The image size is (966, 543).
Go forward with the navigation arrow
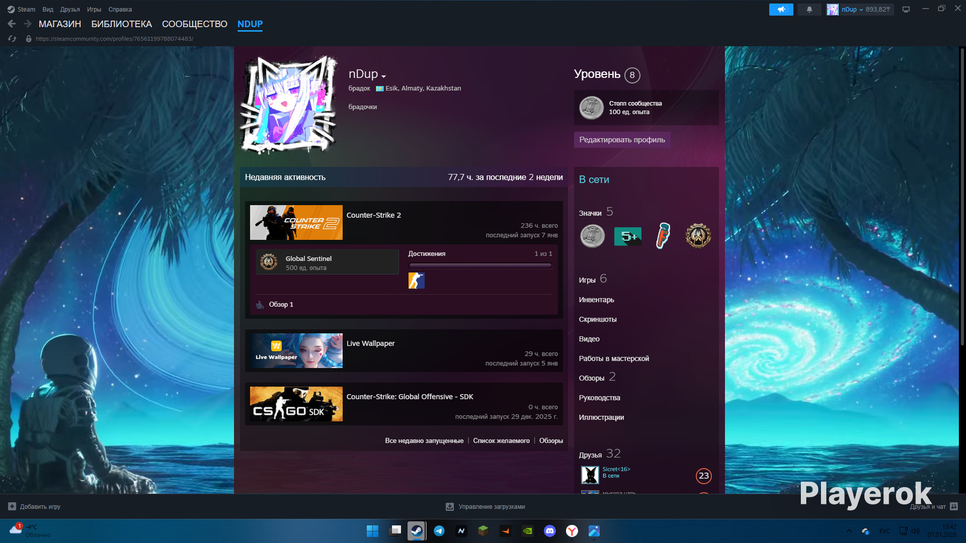pos(27,24)
